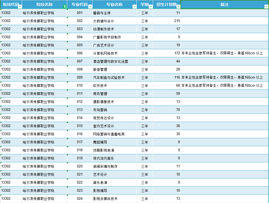Click the 招生计划数 column filter arrow
The height and width of the screenshot is (203, 269).
[178, 6]
